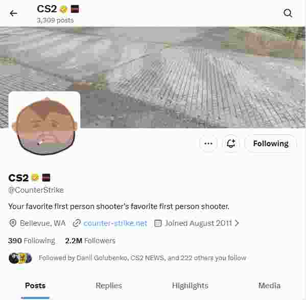Open the Media tab

click(270, 286)
